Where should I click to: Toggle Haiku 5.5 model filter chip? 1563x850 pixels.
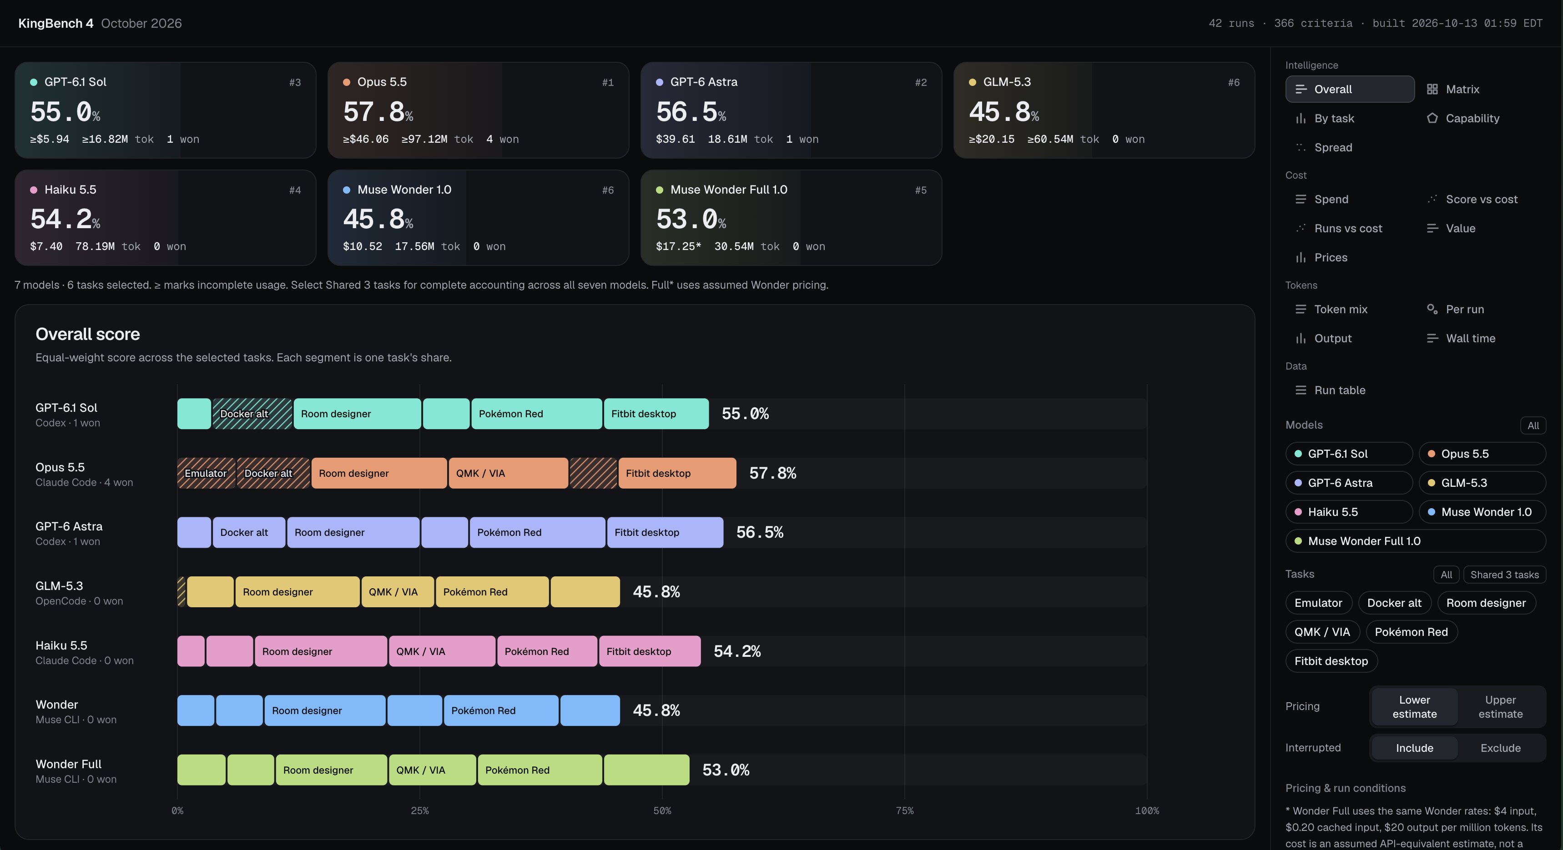click(x=1348, y=512)
